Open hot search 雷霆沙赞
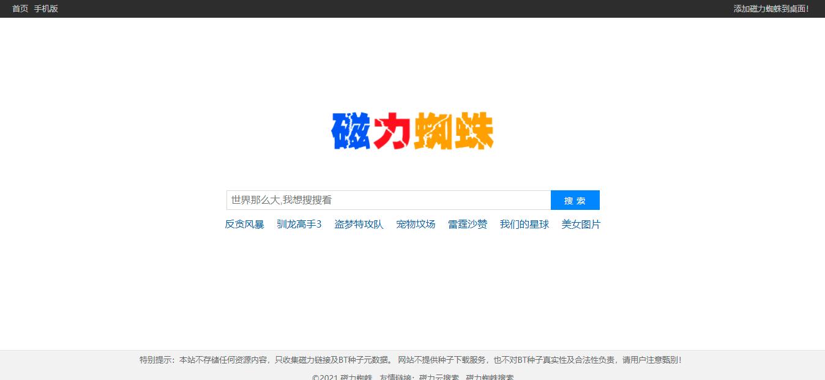The height and width of the screenshot is (380, 825). (x=468, y=225)
